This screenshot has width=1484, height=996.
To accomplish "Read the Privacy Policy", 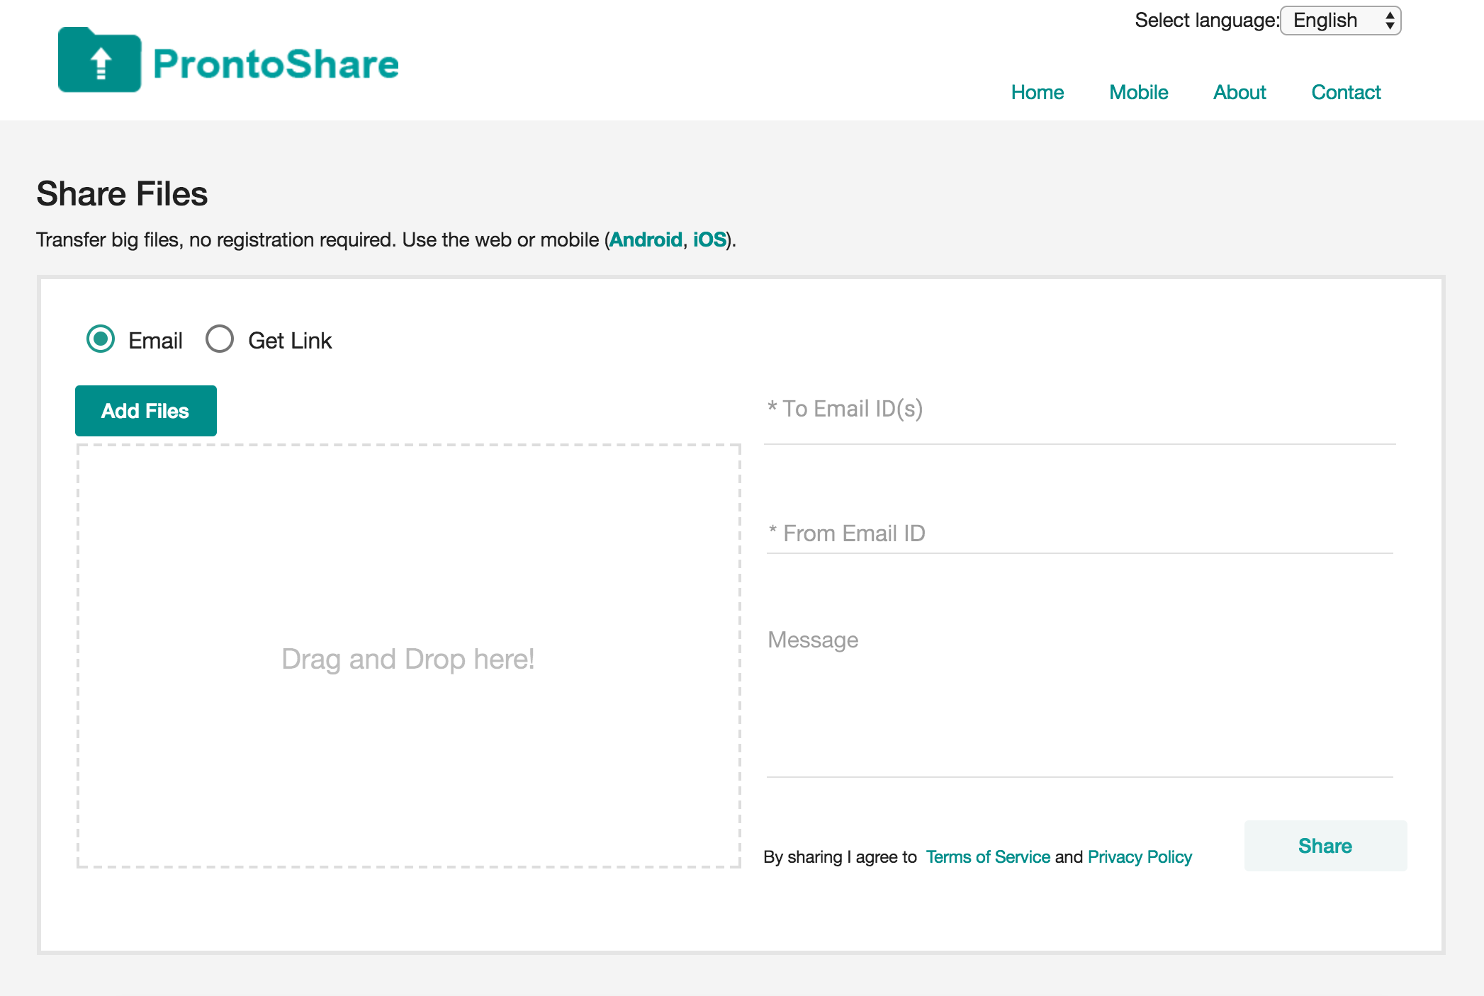I will 1139,856.
